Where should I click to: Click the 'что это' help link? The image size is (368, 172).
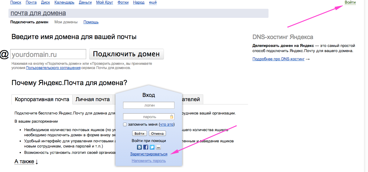(x=167, y=124)
